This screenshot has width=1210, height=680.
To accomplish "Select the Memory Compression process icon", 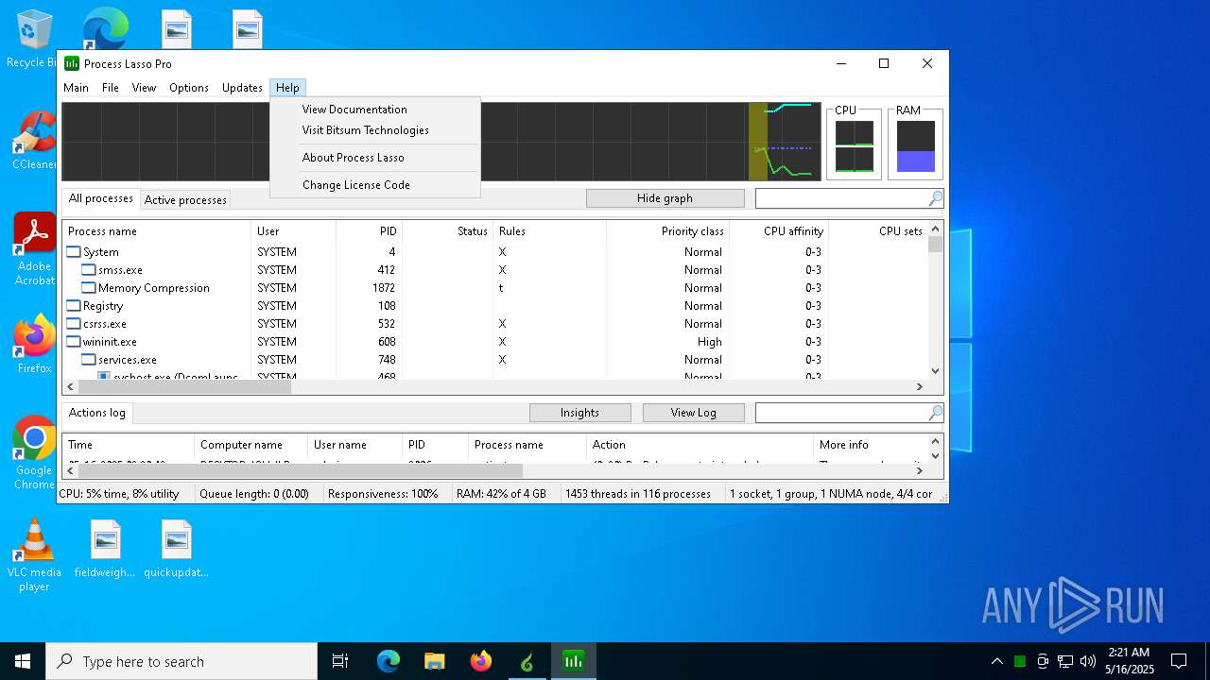I will pos(89,288).
